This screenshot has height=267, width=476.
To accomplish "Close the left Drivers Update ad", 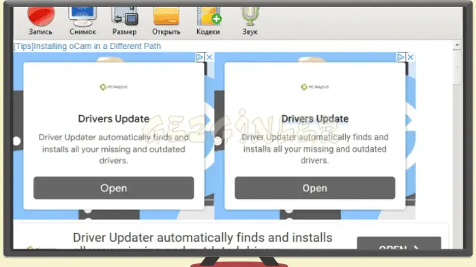I will (x=209, y=57).
